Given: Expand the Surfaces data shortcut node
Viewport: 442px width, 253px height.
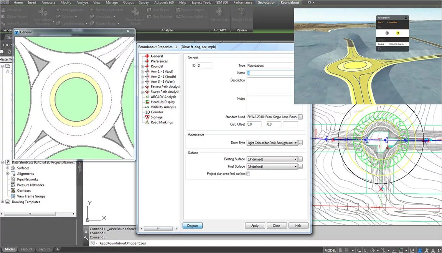Looking at the screenshot, I should 8,168.
